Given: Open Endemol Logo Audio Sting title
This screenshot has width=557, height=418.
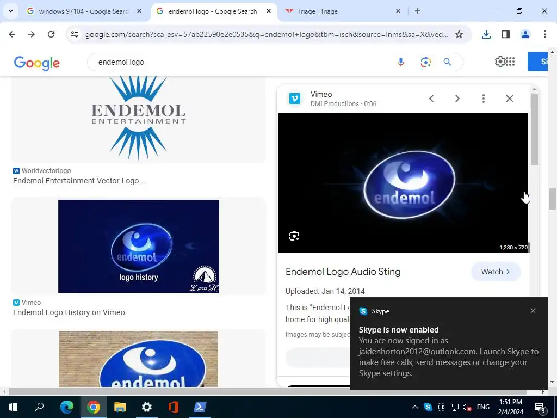Looking at the screenshot, I should pos(343,272).
